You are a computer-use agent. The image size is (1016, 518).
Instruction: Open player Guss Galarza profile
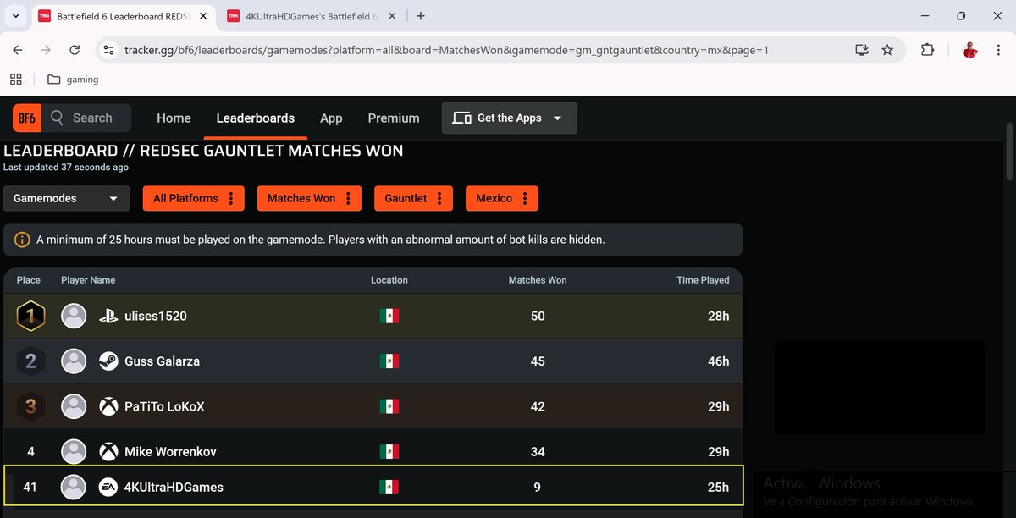(162, 361)
